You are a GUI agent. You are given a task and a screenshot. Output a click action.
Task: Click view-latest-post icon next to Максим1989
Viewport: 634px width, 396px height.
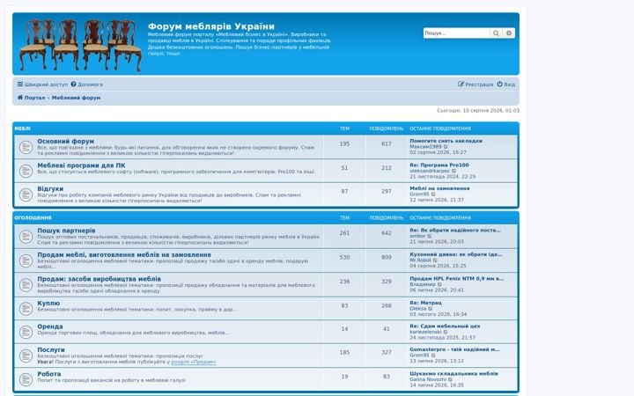point(446,147)
